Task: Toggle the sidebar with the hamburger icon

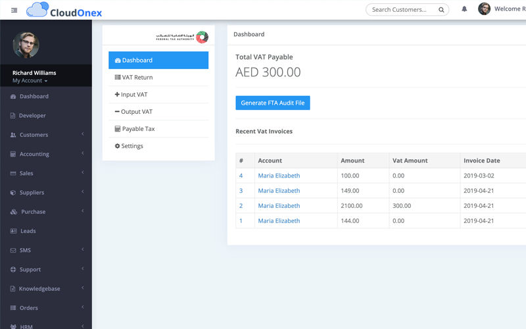Action: tap(14, 11)
